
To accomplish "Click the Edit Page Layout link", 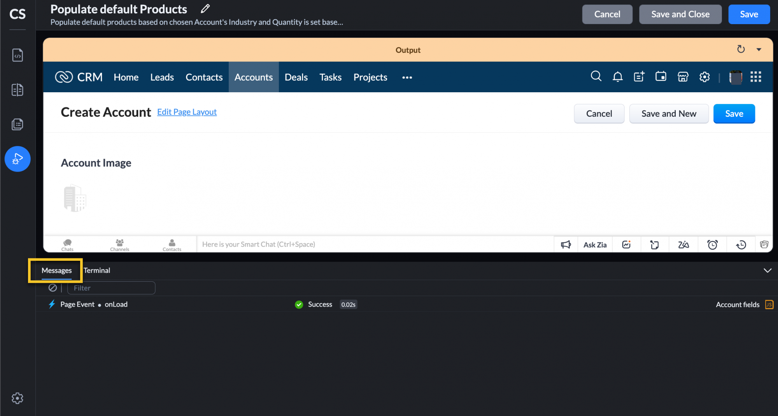I will 187,112.
